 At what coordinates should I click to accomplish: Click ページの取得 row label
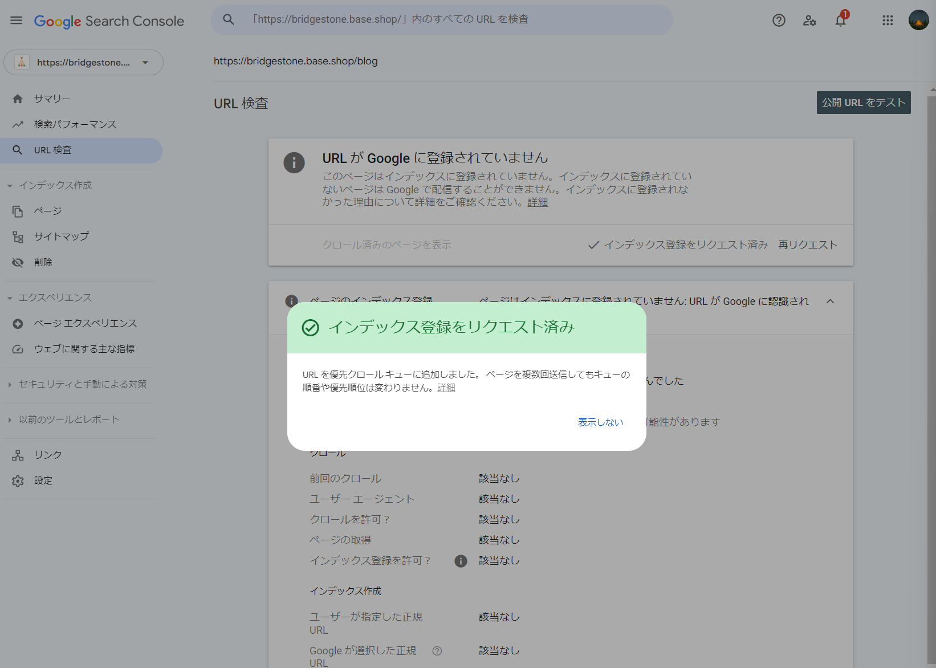point(340,540)
